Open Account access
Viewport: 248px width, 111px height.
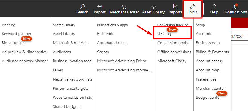(209, 61)
